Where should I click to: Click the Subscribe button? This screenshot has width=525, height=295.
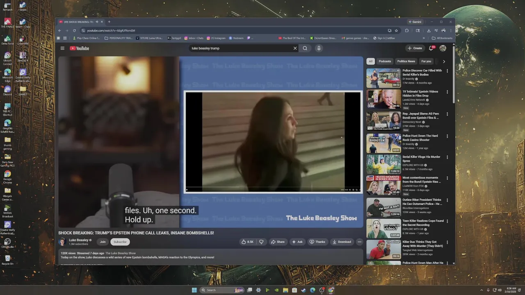120,242
